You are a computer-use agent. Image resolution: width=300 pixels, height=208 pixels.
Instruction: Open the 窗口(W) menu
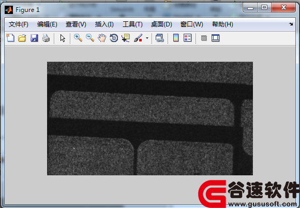192,24
